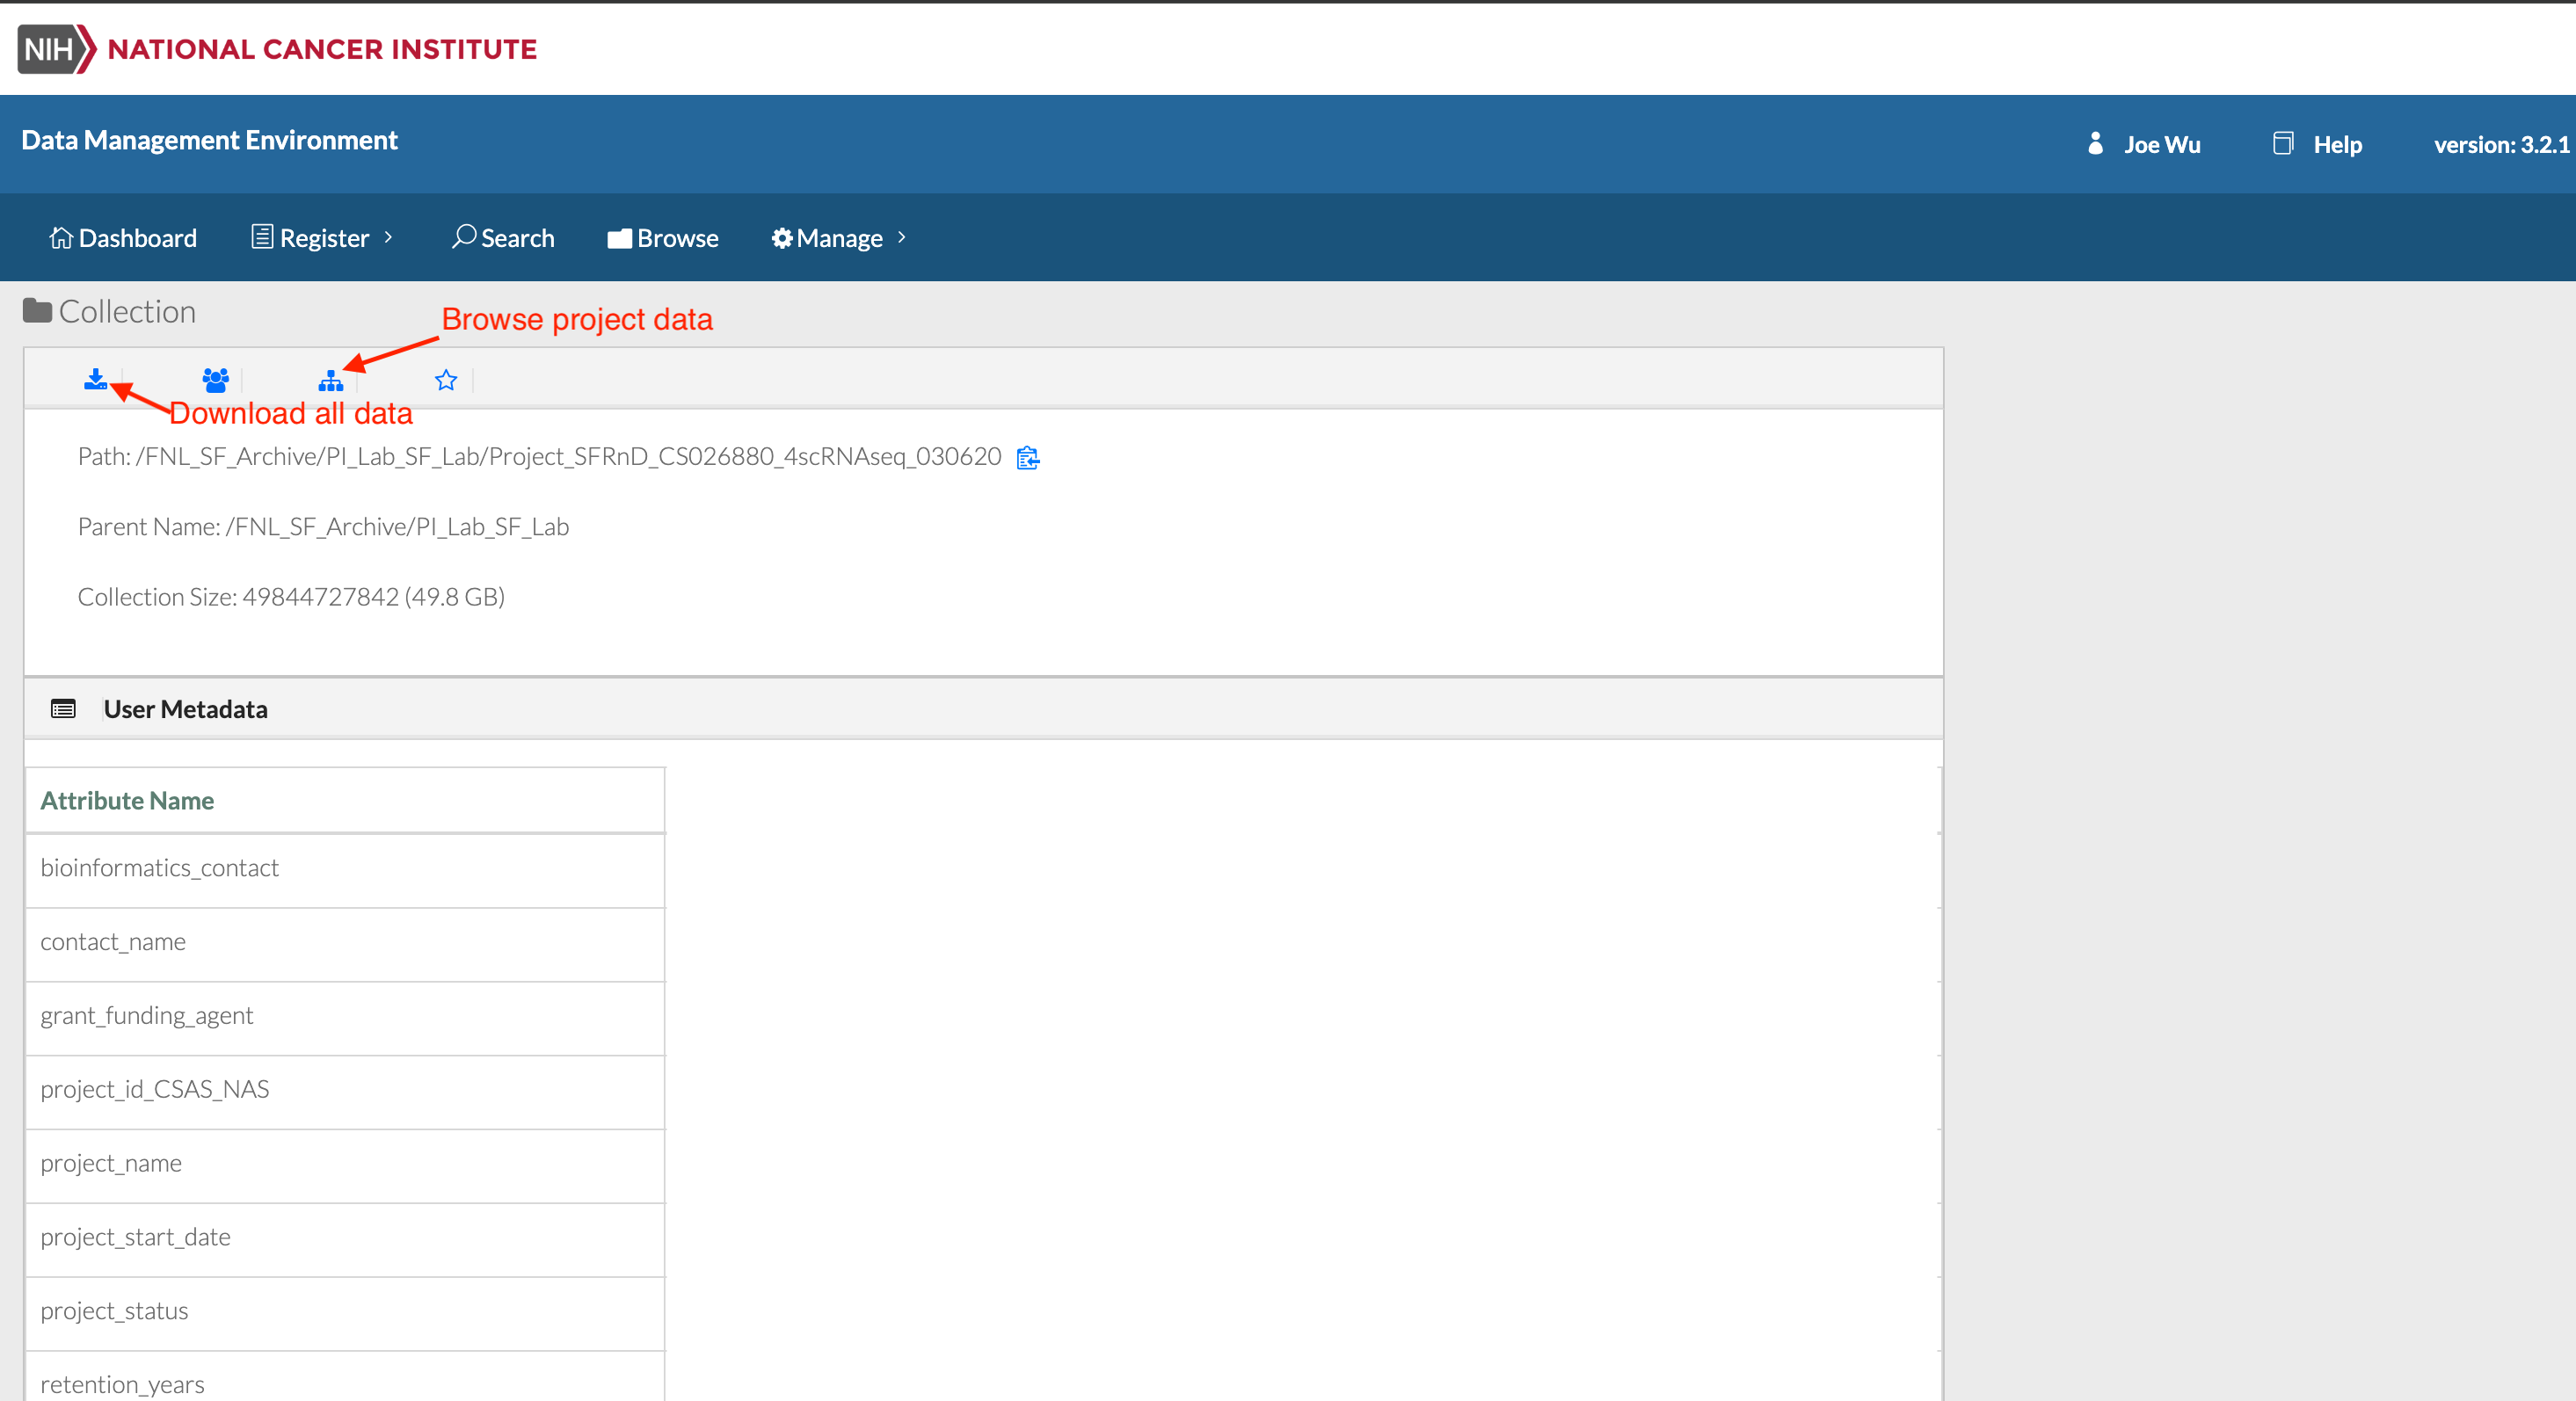The width and height of the screenshot is (2576, 1401).
Task: Click the Help document icon
Action: pos(2283,144)
